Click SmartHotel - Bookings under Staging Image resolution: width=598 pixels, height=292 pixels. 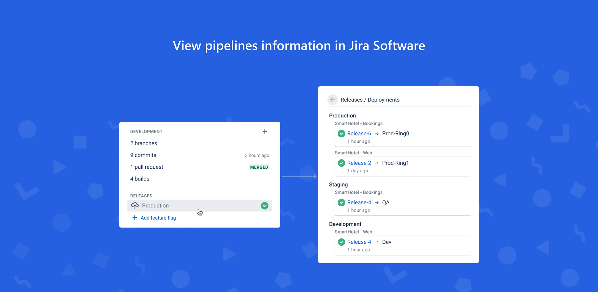point(359,192)
